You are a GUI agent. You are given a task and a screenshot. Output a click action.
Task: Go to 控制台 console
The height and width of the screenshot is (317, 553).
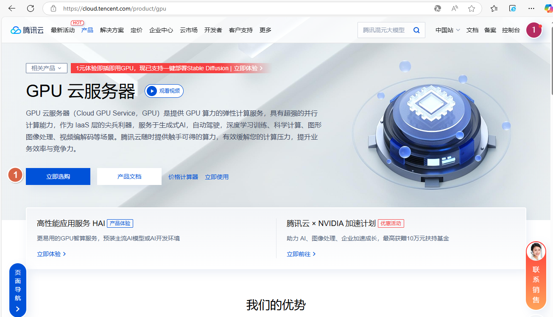click(x=511, y=30)
